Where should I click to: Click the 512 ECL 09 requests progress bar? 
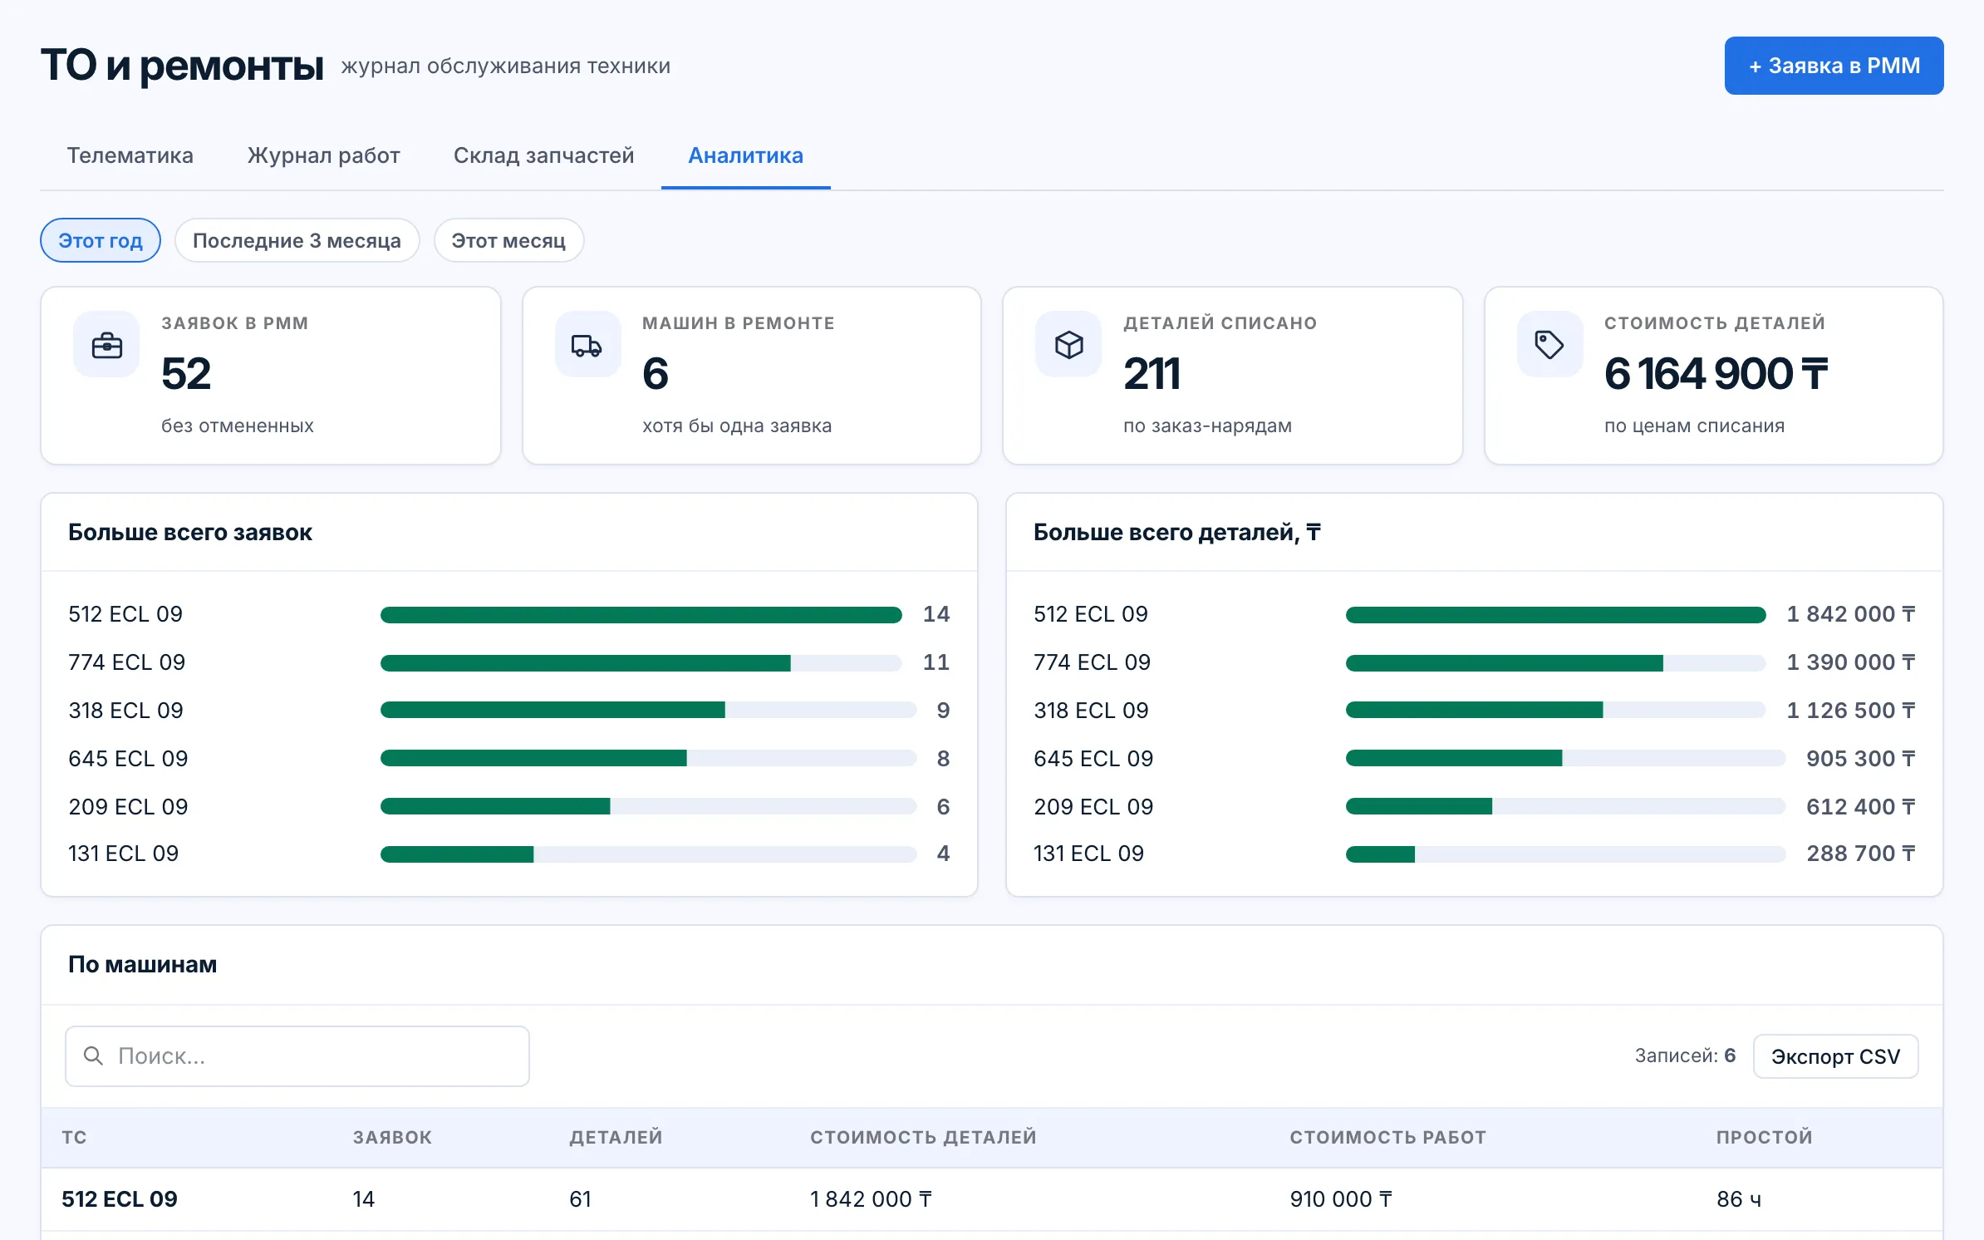(641, 615)
